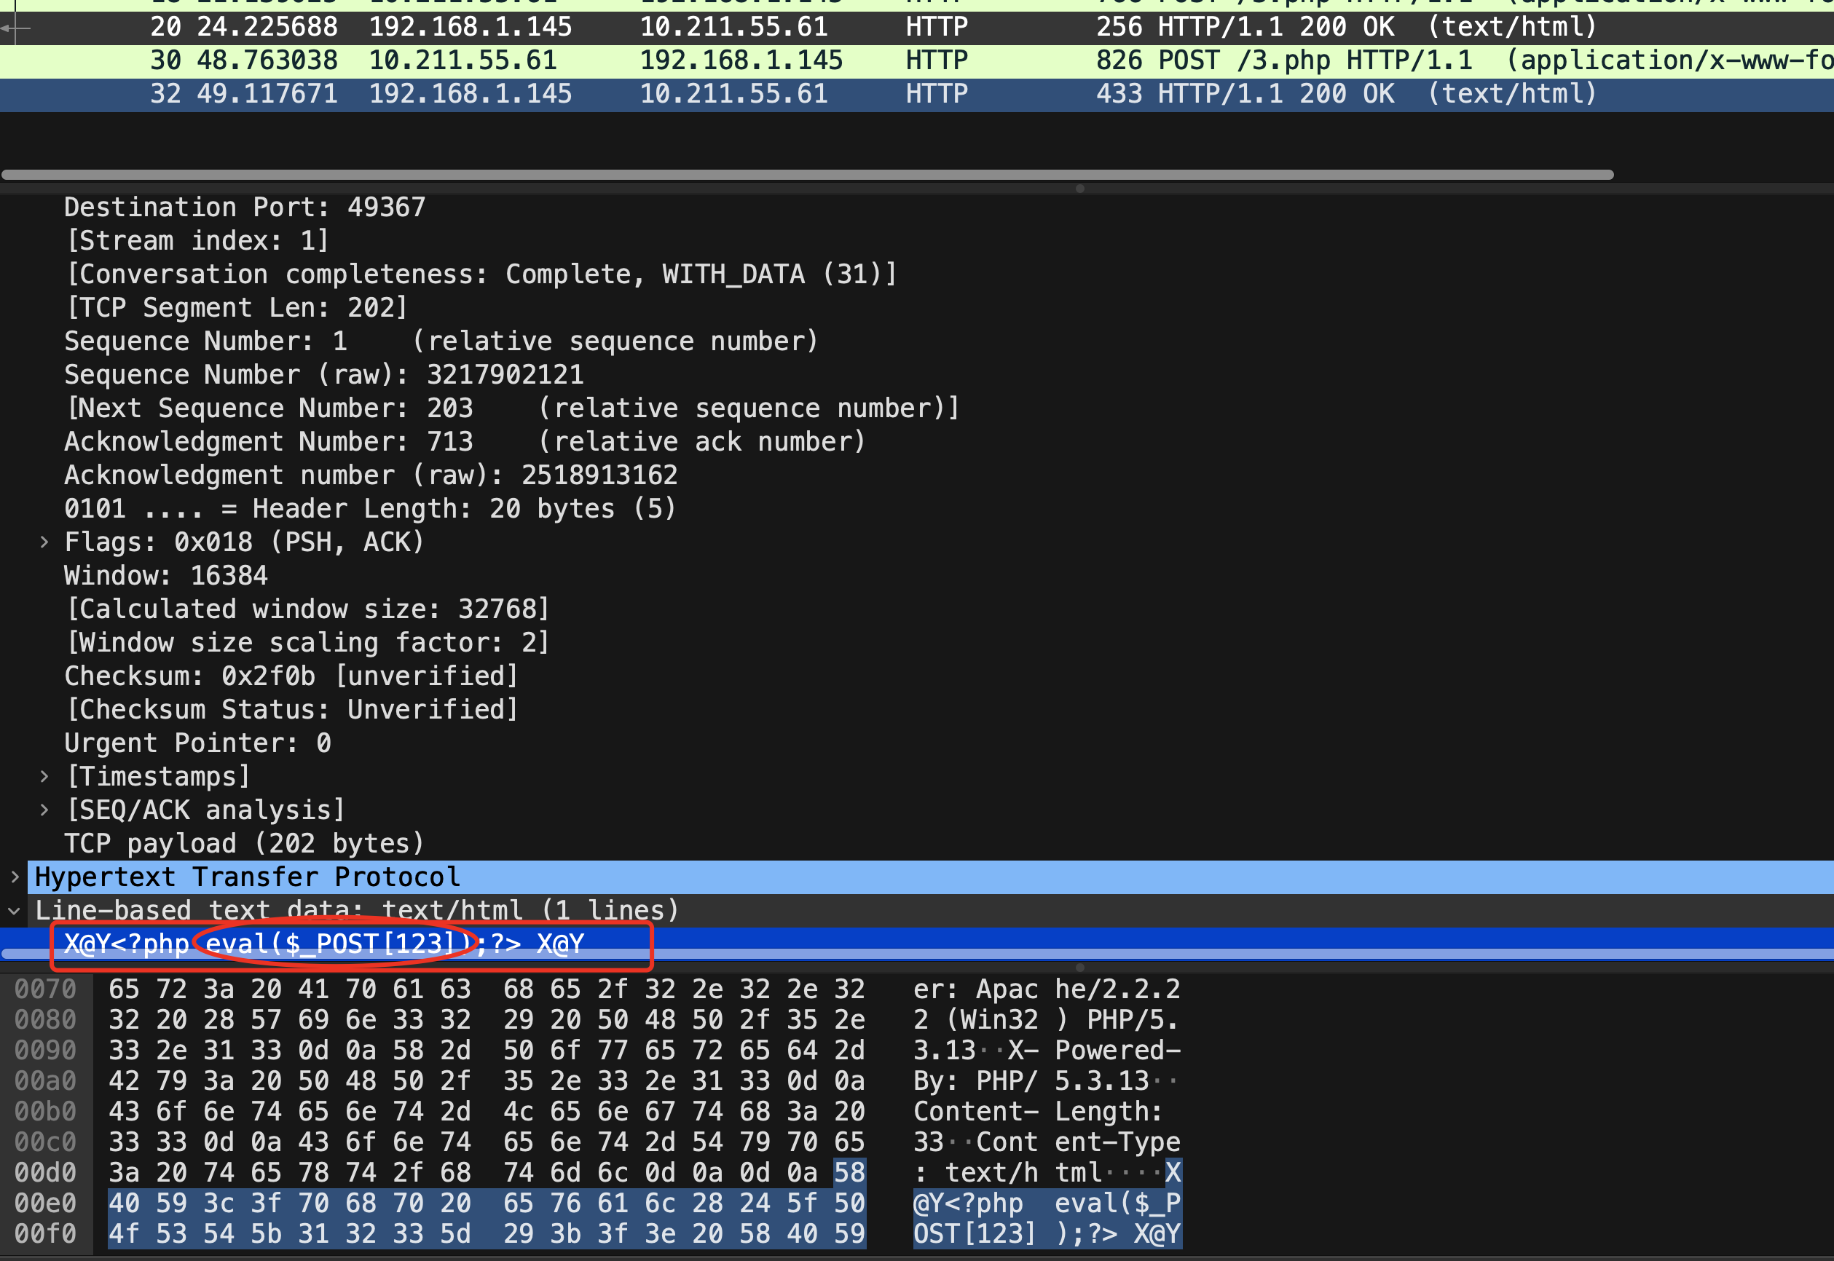1834x1261 pixels.
Task: Click the Acknowledgment Number: 713 field
Action: (269, 442)
